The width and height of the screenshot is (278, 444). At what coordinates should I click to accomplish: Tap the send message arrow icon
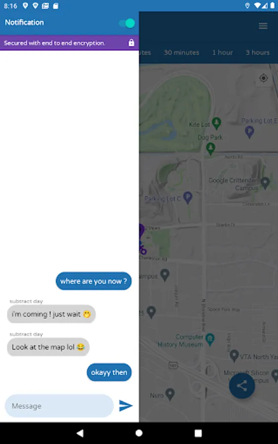[x=125, y=406]
